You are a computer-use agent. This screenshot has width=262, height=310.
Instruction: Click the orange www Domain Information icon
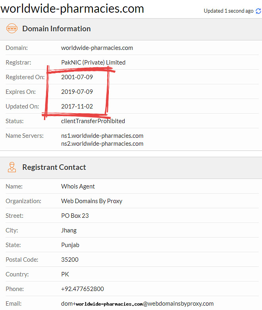click(12, 29)
